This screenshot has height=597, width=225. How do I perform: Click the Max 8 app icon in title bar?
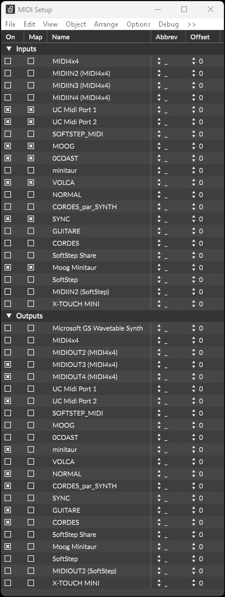tap(10, 9)
